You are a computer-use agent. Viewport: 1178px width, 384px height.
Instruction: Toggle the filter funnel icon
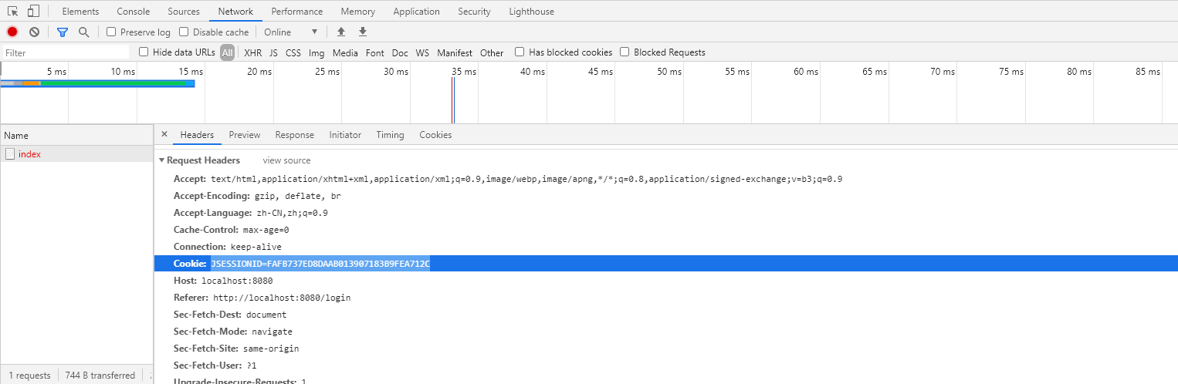63,32
